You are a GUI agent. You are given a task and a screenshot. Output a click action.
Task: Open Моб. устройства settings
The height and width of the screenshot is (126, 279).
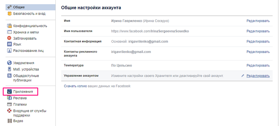tap(26, 69)
